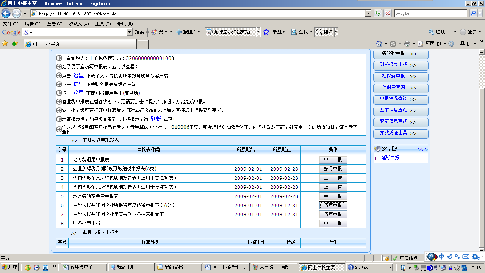The image size is (485, 273).
Task: Click the browser Back arrow button
Action: (6, 14)
